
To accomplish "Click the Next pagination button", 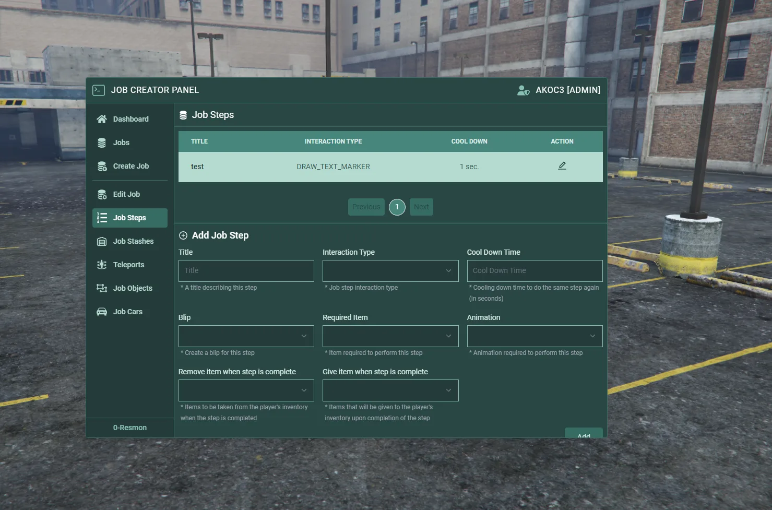I will (421, 207).
